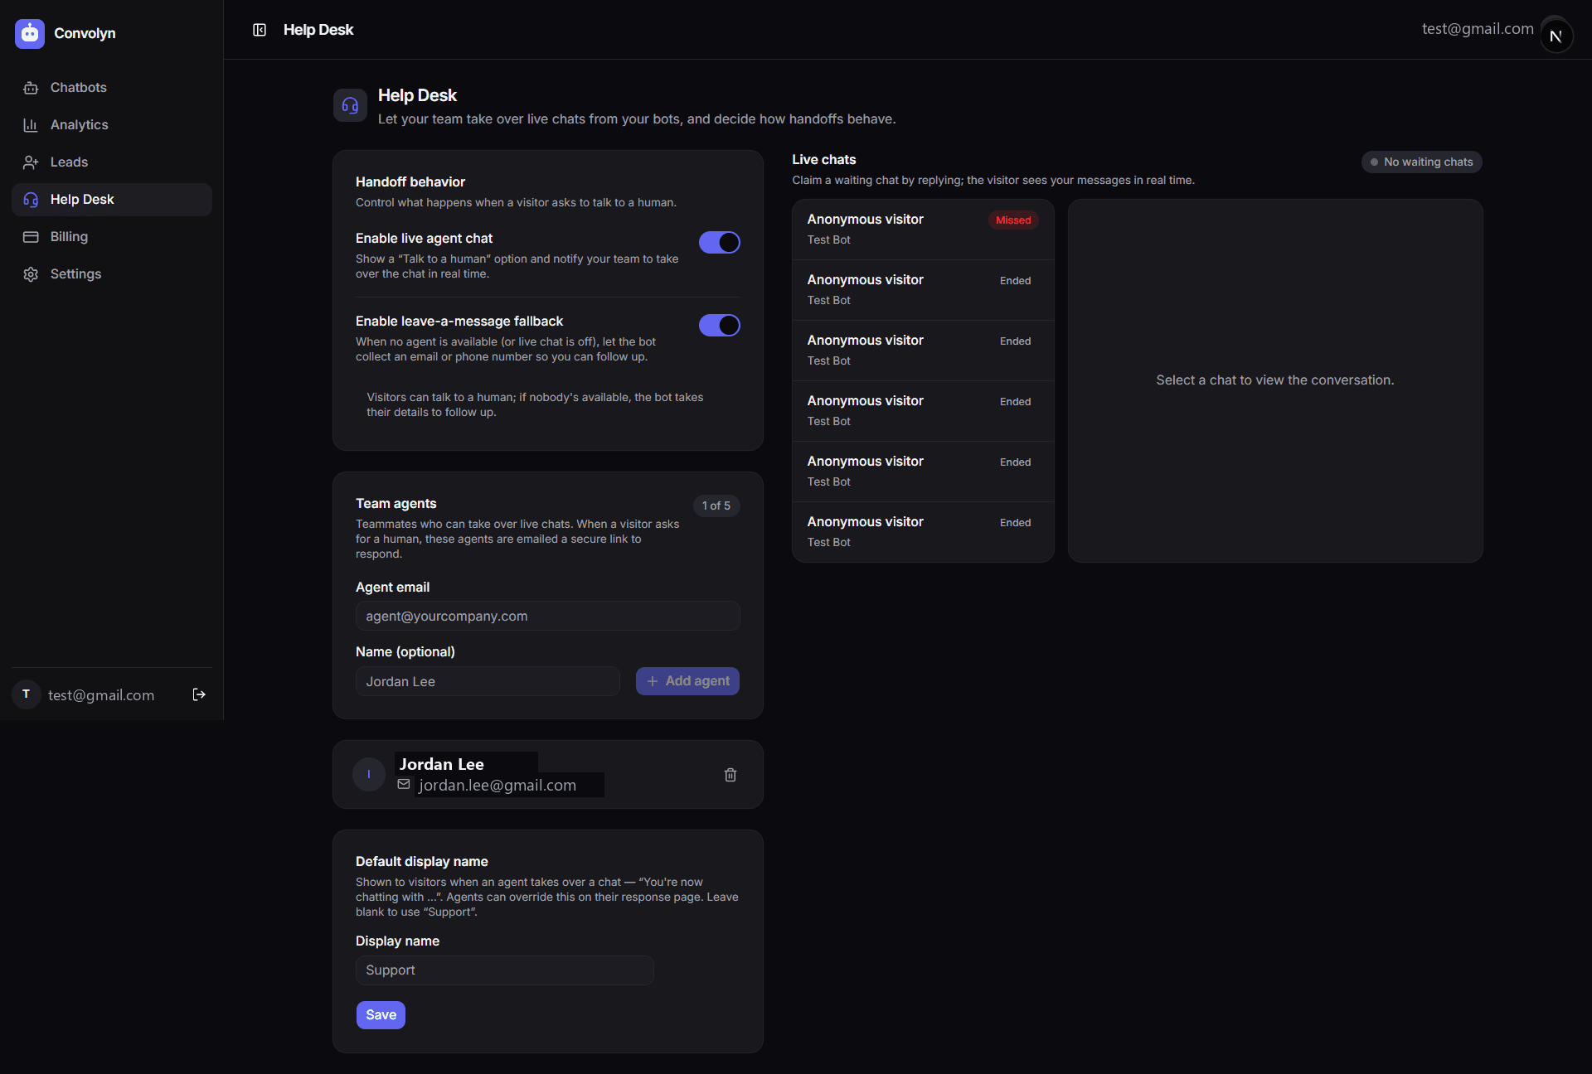Open the Analytics page in sidebar
Screen dimensions: 1592x1074
click(111, 125)
